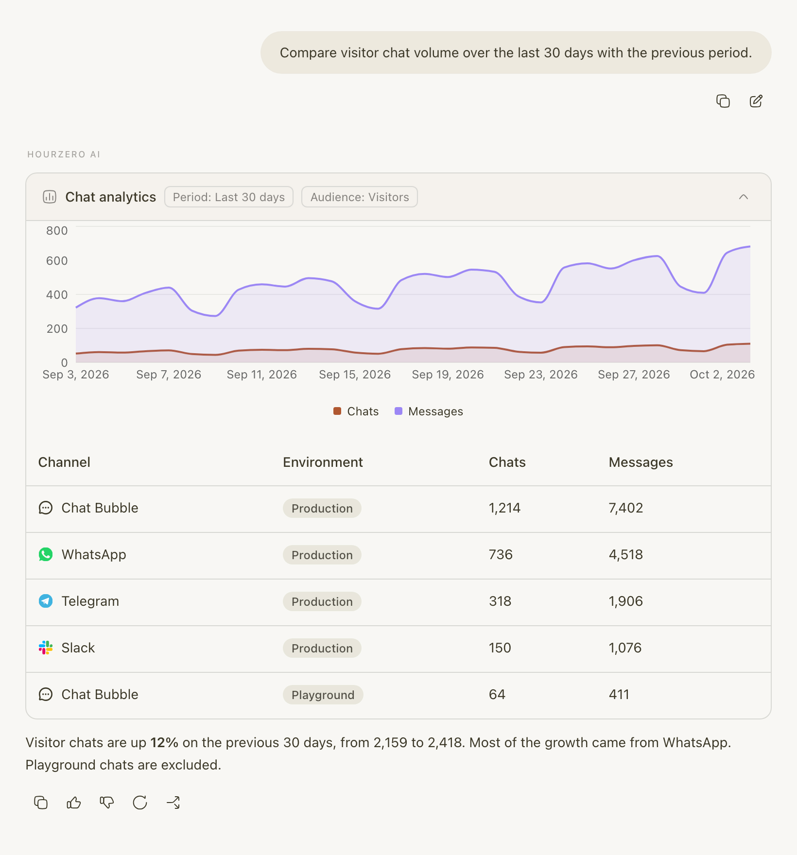The height and width of the screenshot is (855, 797).
Task: Click the Sep 3, 2026 axis label
Action: point(76,375)
